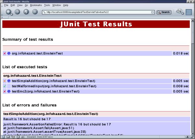Image resolution: width=195 pixels, height=139 pixels.
Task: Click the testEmc2 test row text
Action: (46, 91)
